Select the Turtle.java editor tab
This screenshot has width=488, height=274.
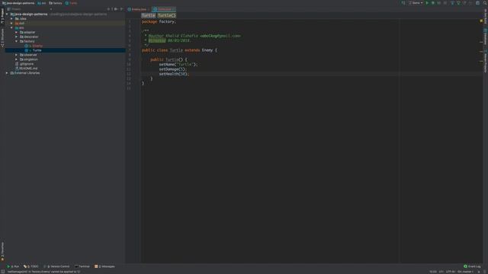(x=164, y=9)
